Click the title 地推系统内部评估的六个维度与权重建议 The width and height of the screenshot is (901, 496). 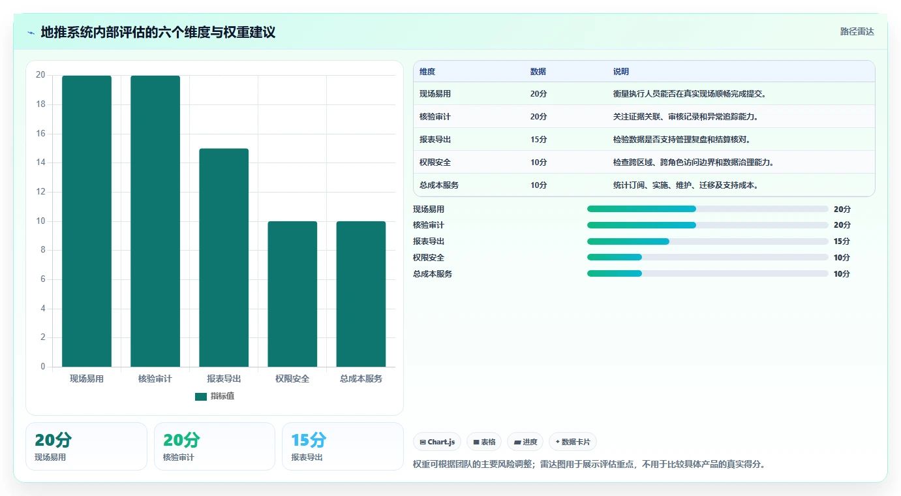158,32
